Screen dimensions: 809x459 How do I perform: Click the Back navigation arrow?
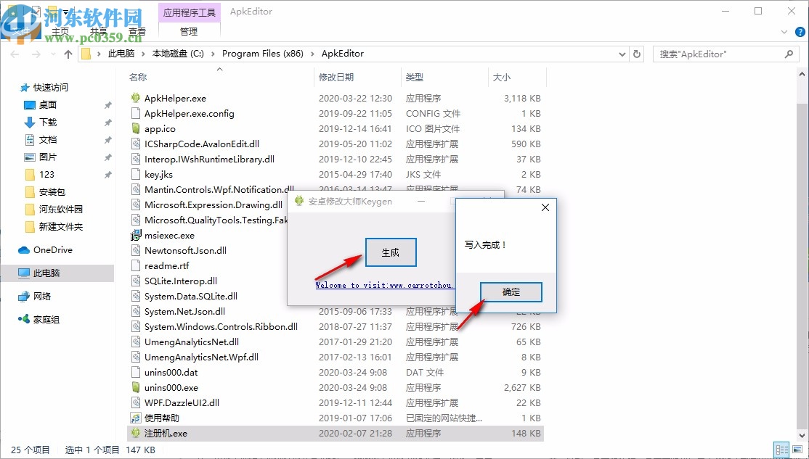(x=15, y=54)
